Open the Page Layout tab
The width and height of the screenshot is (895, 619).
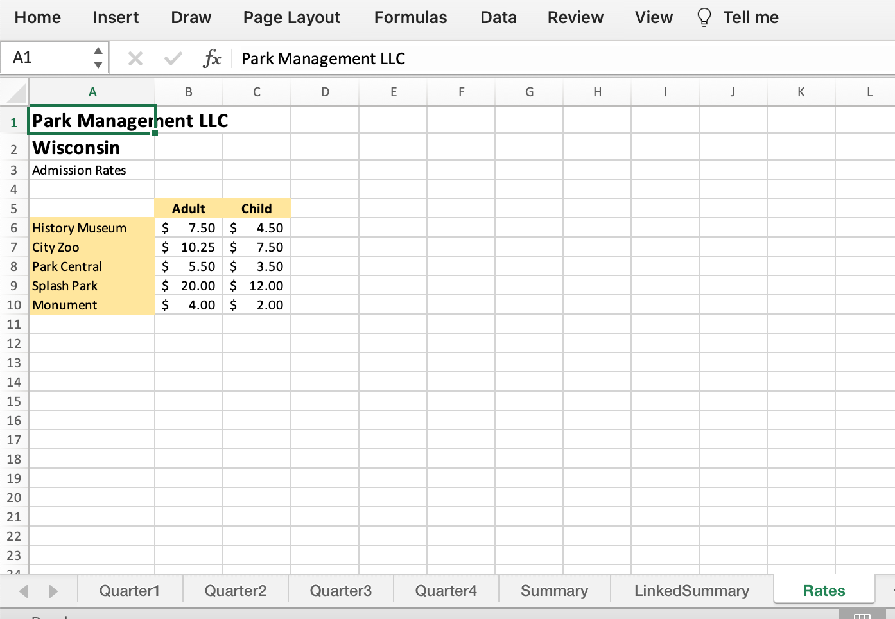[291, 17]
